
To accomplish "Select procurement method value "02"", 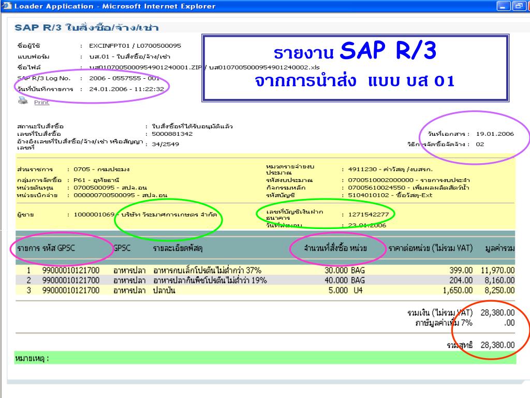I will coord(480,144).
